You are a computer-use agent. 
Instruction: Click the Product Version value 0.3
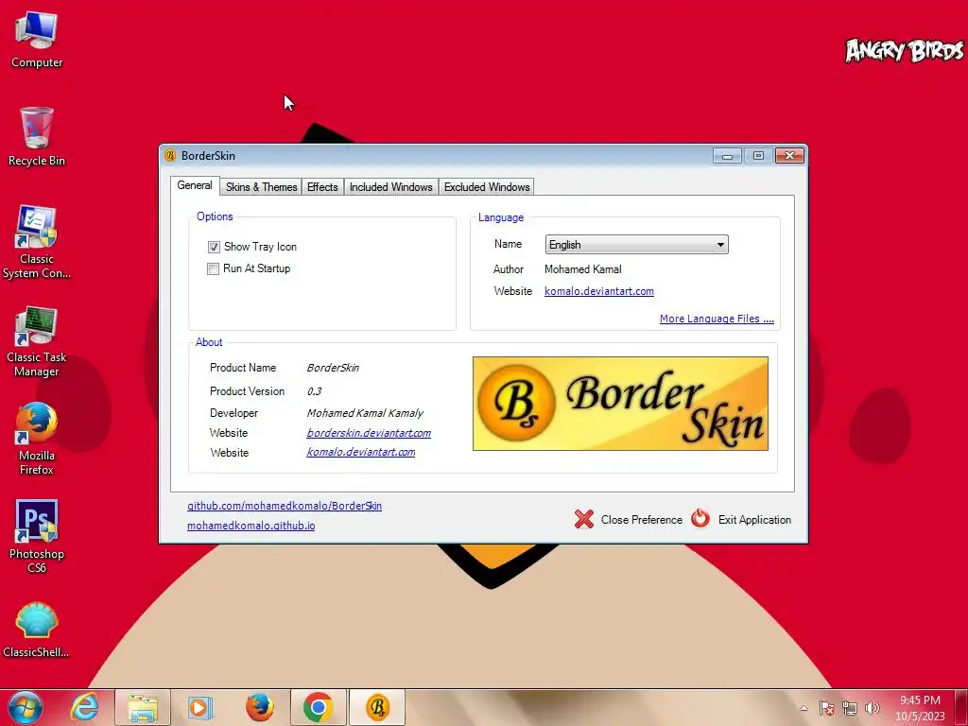pos(314,391)
